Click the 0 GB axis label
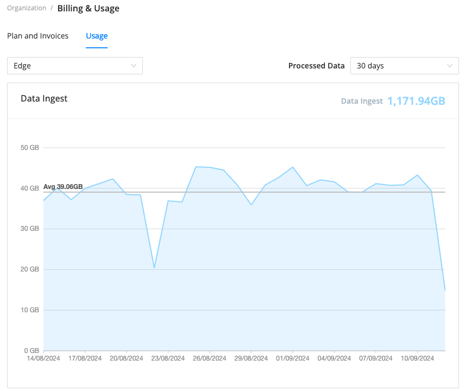Image resolution: width=465 pixels, height=391 pixels. point(30,350)
